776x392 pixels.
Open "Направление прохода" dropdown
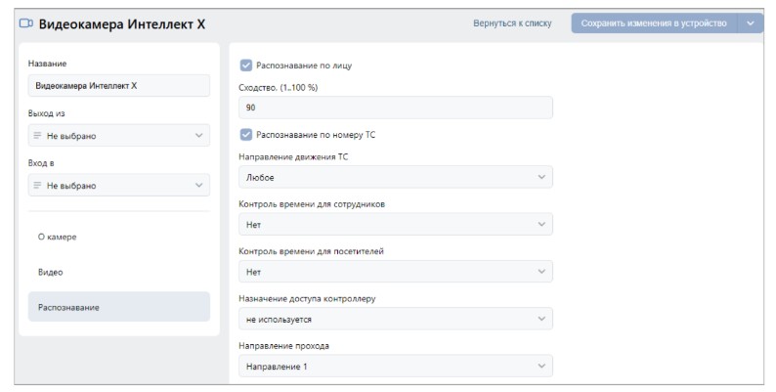point(395,367)
